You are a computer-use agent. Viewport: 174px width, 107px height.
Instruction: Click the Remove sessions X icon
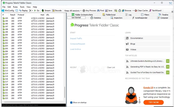(x=30, y=11)
